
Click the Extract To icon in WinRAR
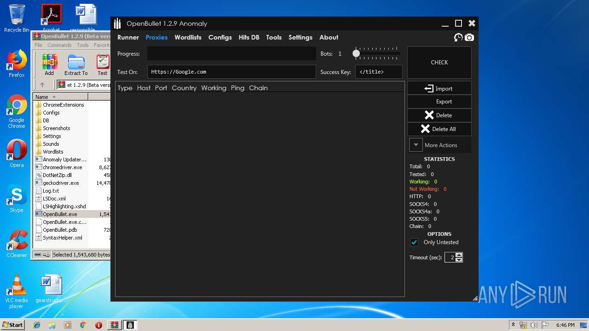point(76,65)
